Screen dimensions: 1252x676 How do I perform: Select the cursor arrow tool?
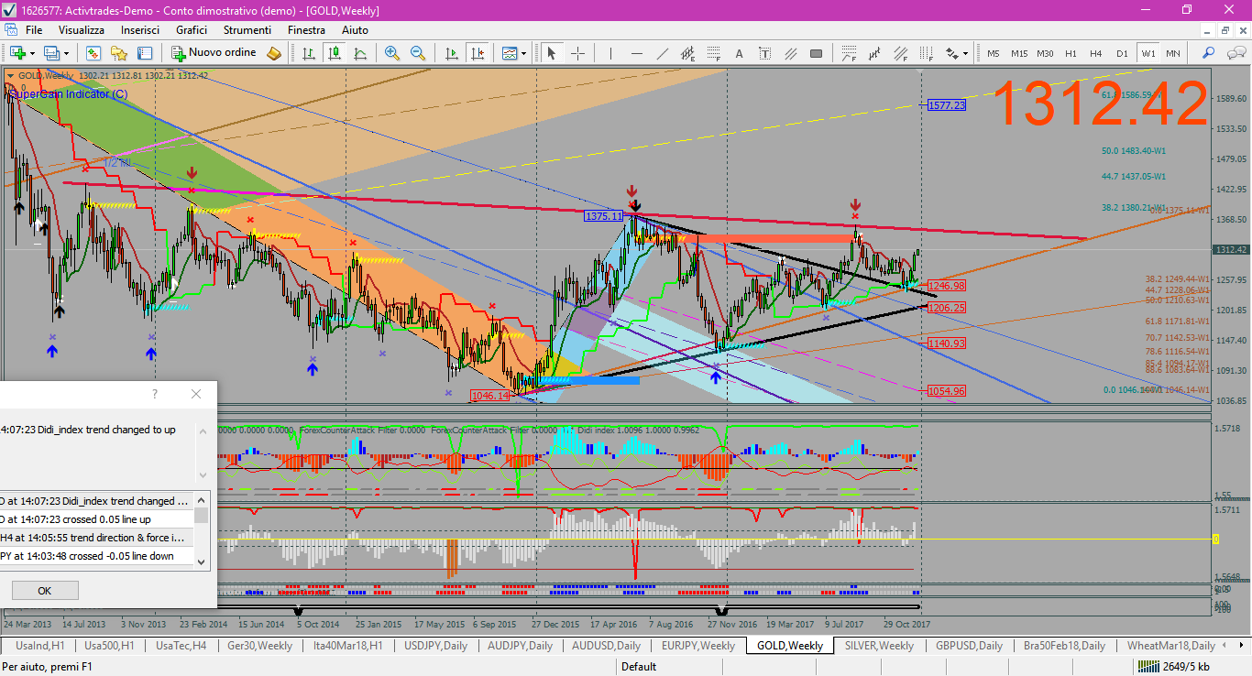(551, 53)
